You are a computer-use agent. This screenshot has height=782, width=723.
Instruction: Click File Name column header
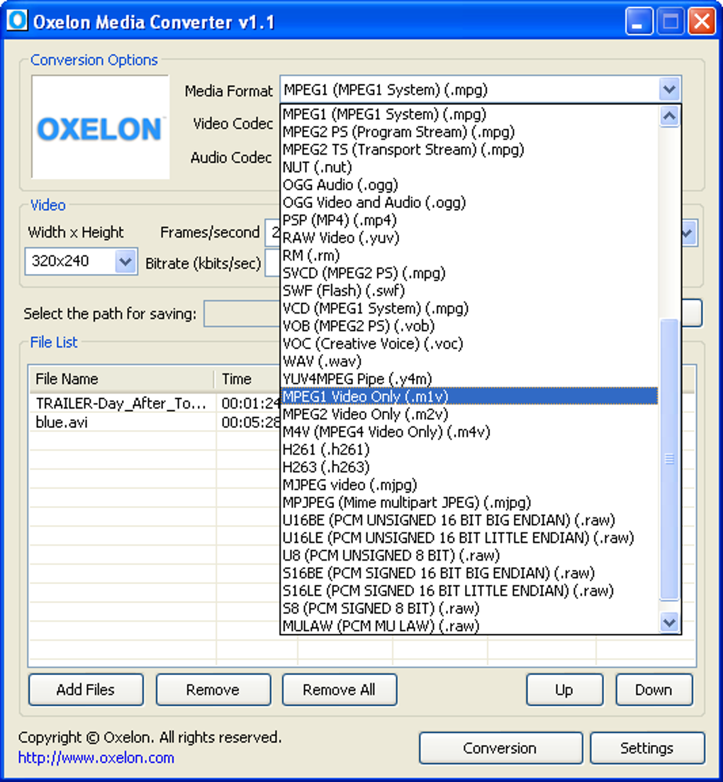click(x=122, y=379)
